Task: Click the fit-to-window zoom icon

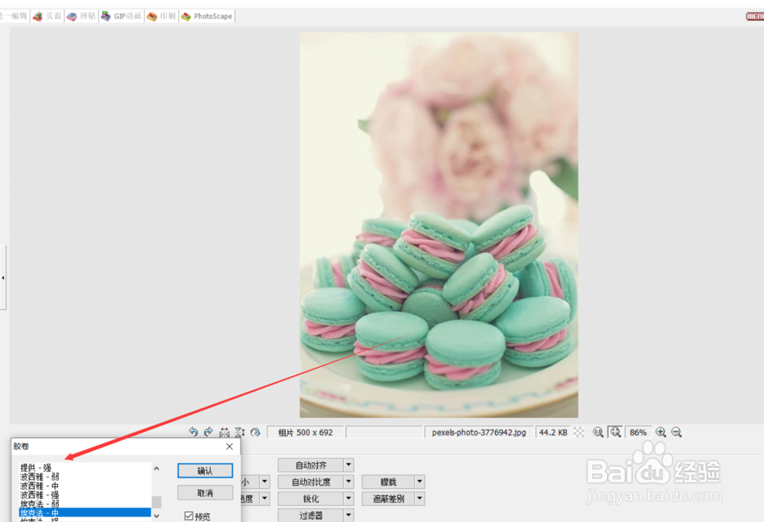Action: coord(615,432)
